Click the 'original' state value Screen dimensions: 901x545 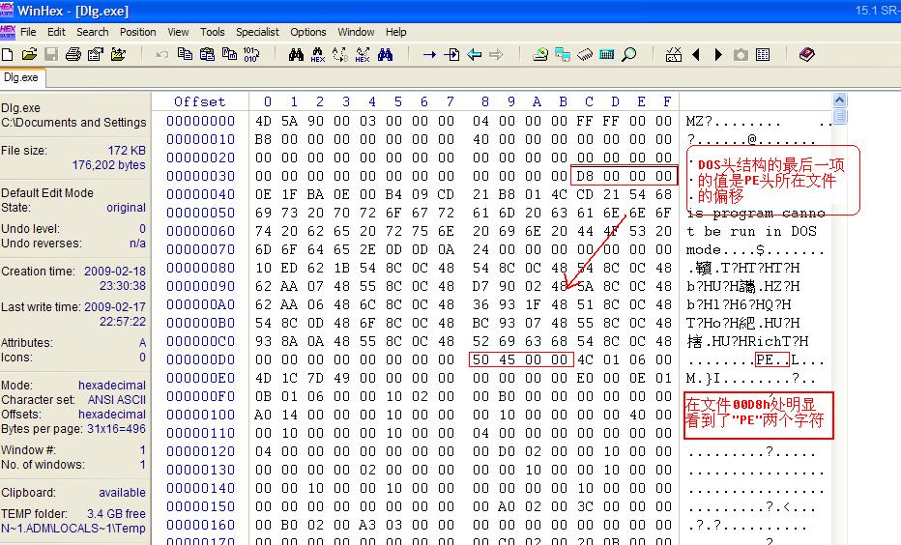tap(126, 208)
